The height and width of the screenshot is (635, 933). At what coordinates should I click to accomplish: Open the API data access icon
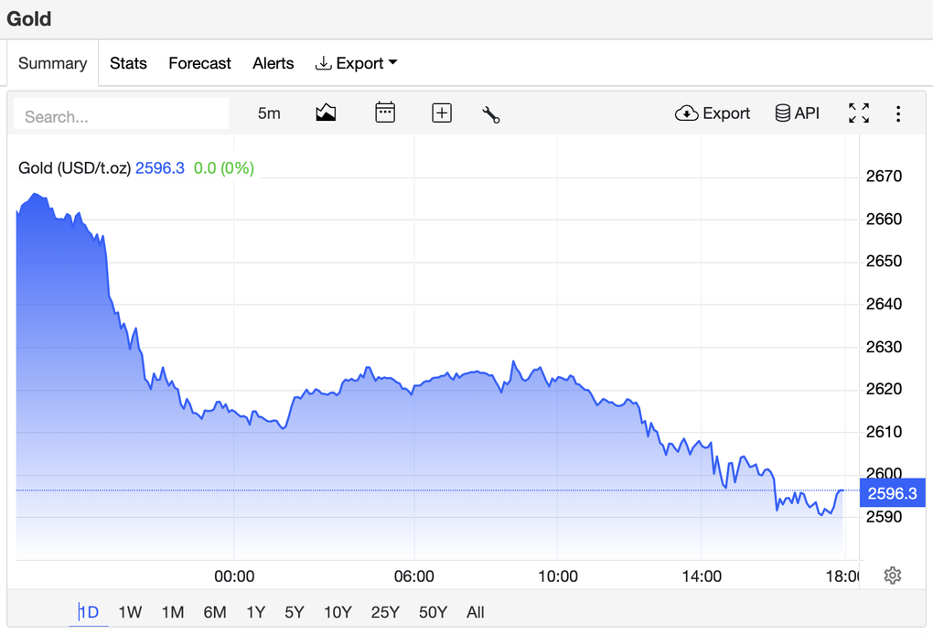click(796, 113)
